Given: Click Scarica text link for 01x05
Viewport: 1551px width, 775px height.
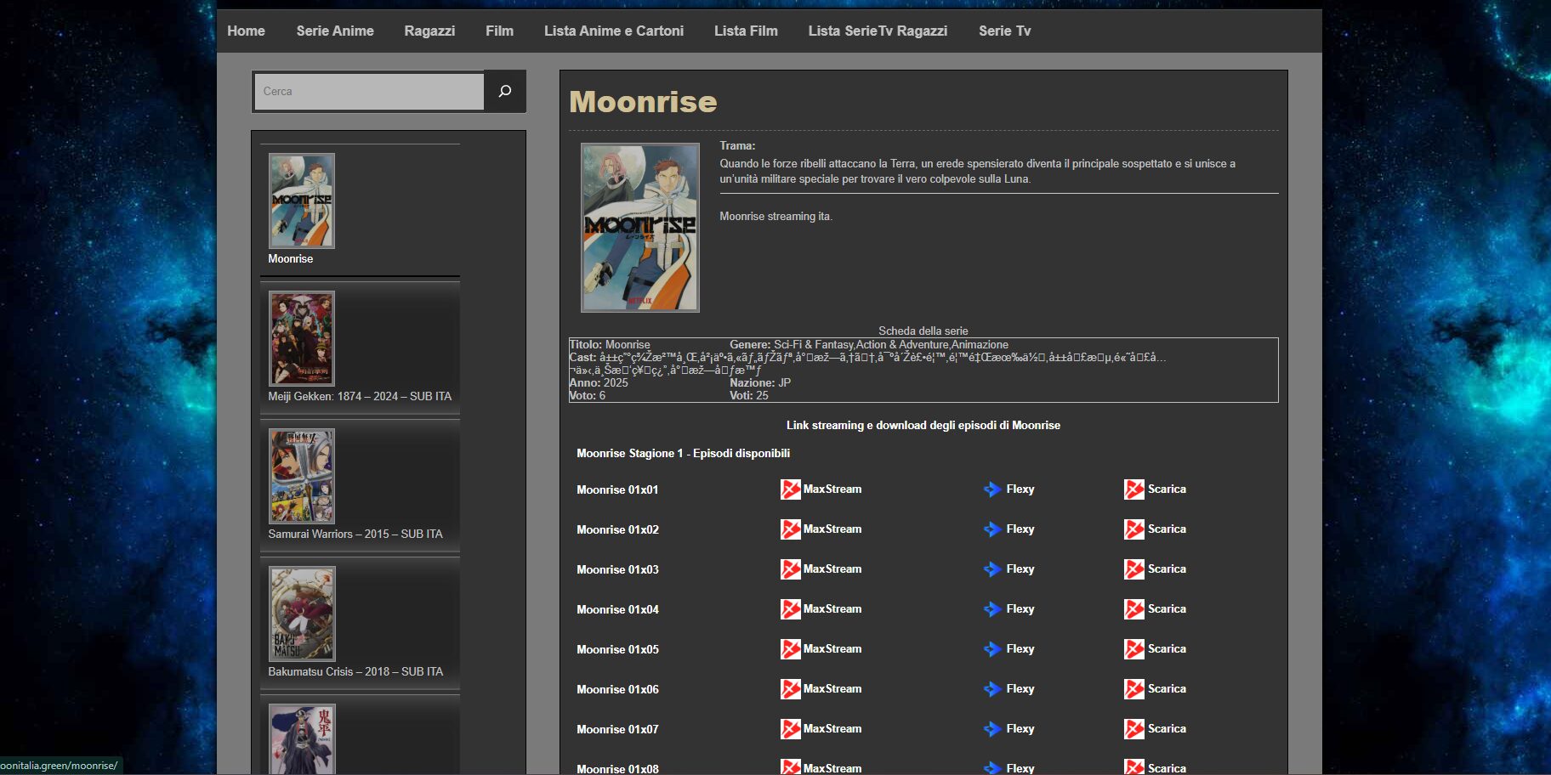Looking at the screenshot, I should [1167, 649].
